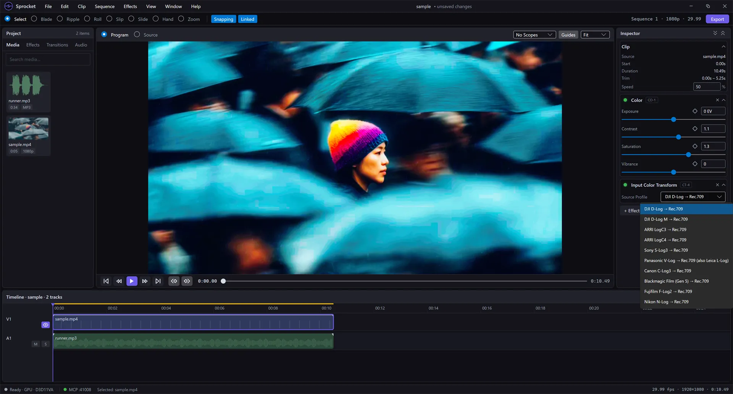Add keyframe for Exposure
This screenshot has height=394, width=733.
(x=695, y=111)
